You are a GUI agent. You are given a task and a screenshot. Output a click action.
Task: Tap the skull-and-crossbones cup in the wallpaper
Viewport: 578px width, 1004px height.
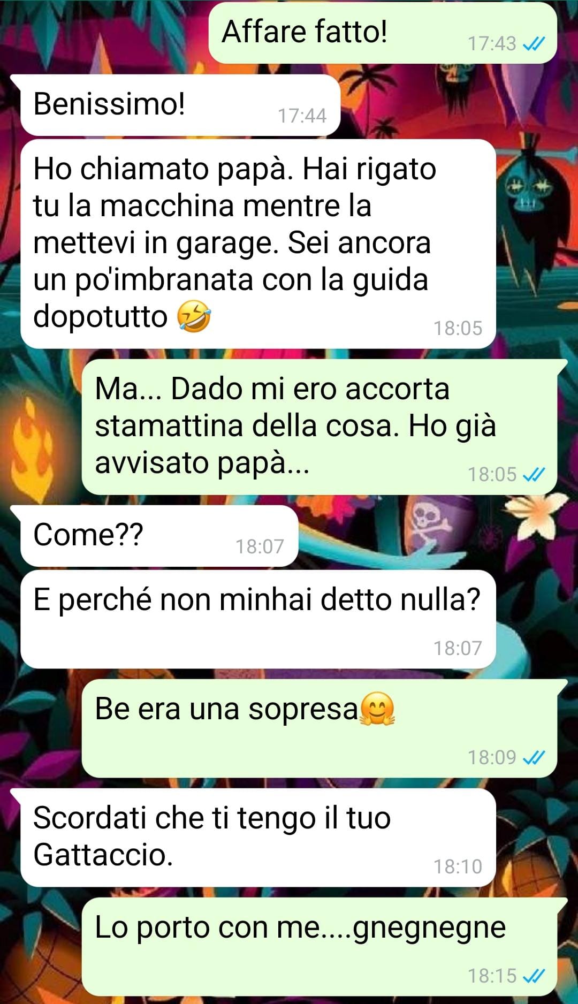(x=432, y=522)
